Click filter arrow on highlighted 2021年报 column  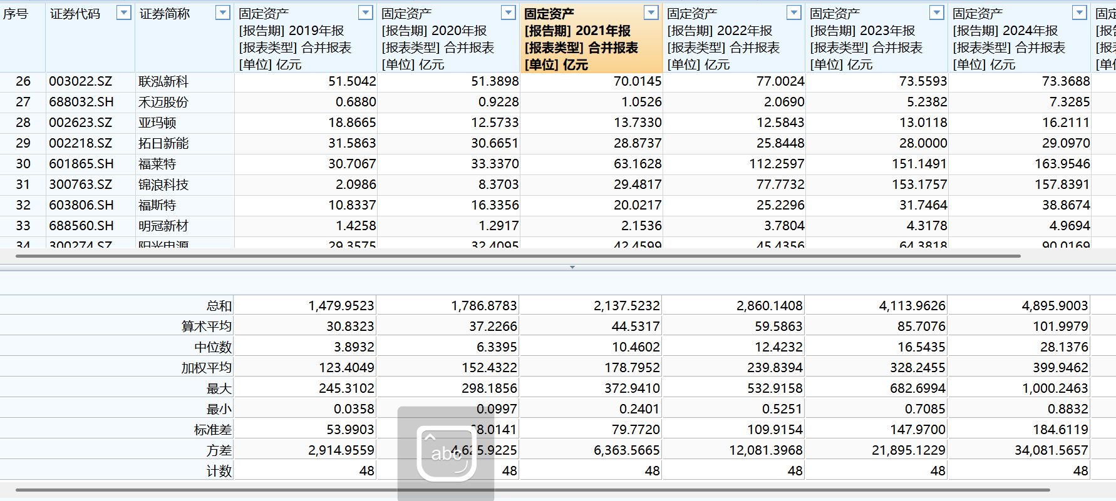(651, 13)
